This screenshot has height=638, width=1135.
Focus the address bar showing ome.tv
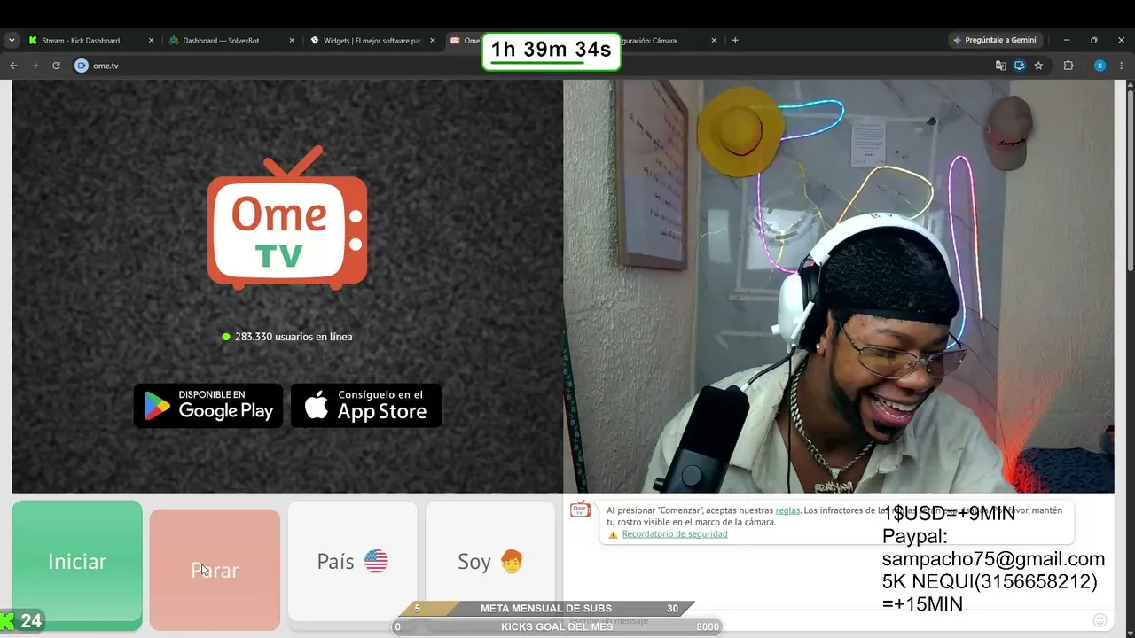(x=532, y=66)
